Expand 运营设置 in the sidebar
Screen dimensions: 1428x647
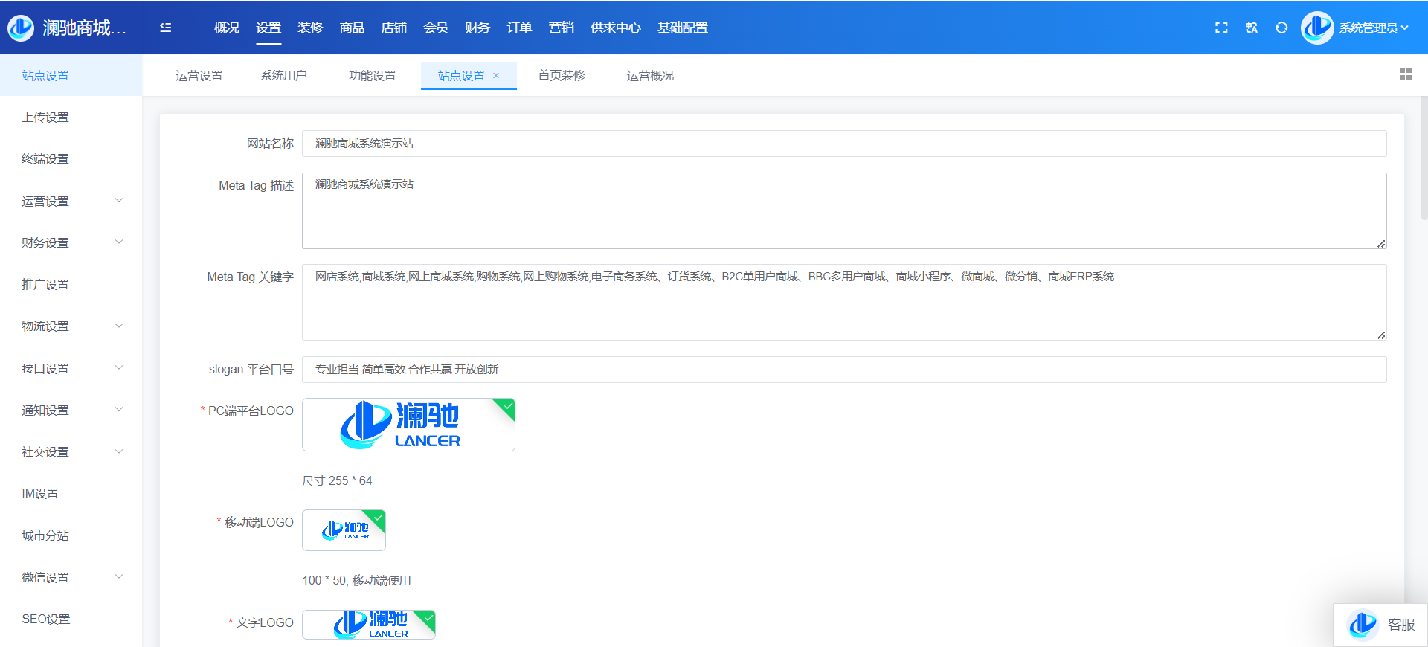[x=71, y=201]
